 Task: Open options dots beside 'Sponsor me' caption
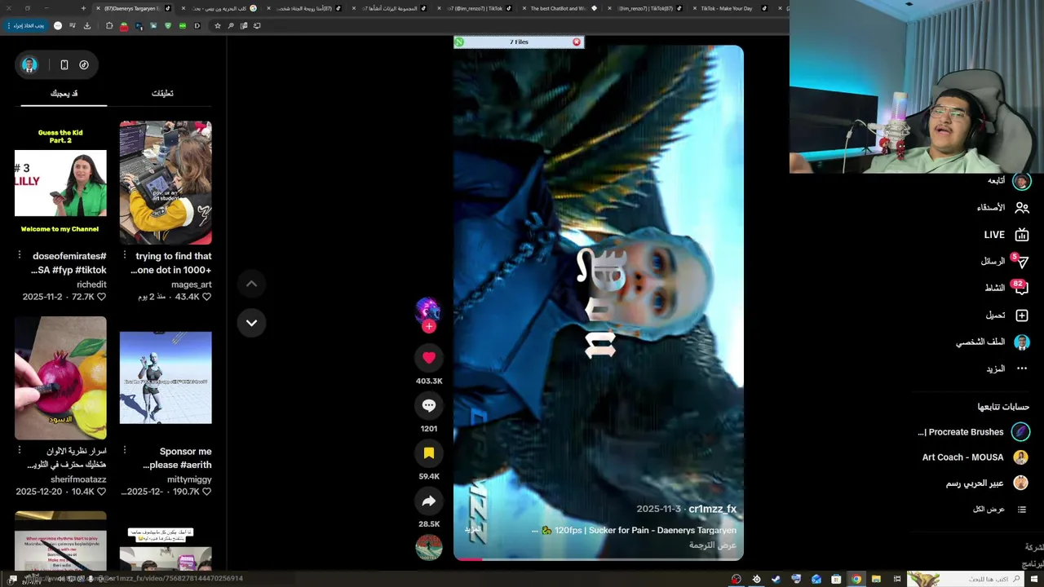(125, 451)
